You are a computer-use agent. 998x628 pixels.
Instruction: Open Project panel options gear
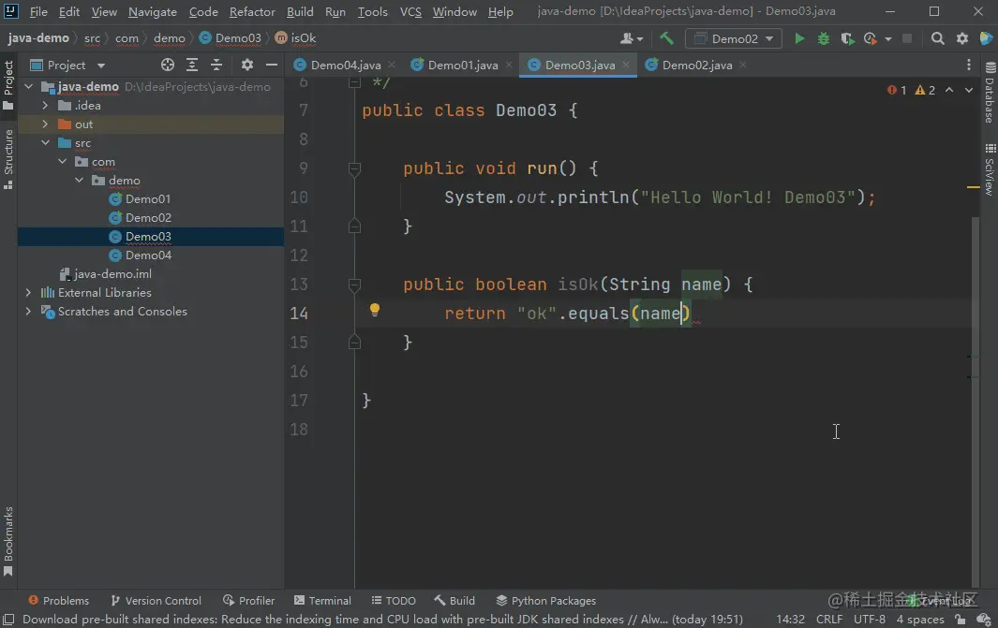(247, 65)
